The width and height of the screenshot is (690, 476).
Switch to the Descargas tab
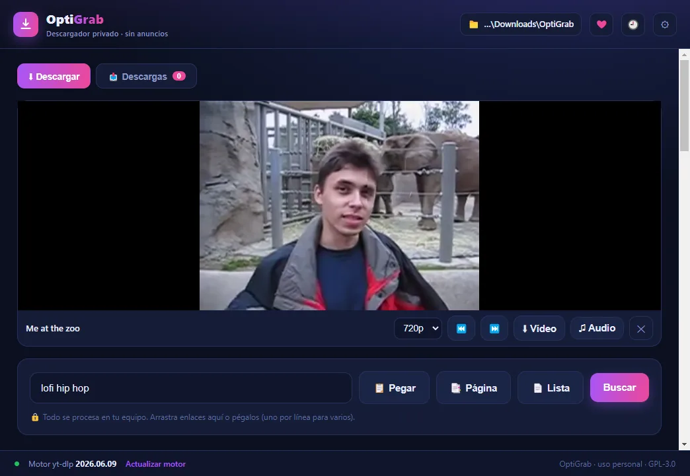pyautogui.click(x=146, y=76)
